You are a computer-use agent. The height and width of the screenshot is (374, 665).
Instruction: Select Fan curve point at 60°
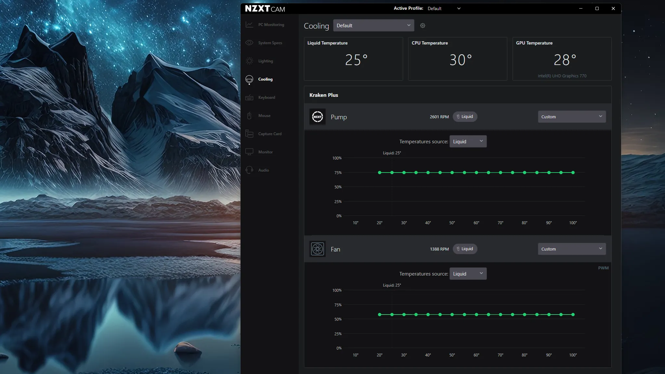476,315
